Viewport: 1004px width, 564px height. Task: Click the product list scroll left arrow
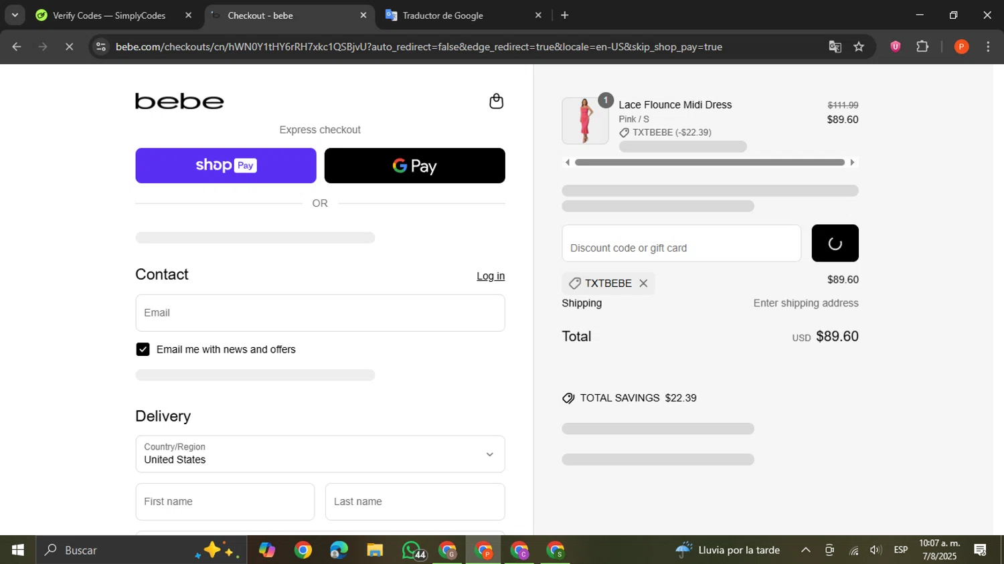(568, 162)
